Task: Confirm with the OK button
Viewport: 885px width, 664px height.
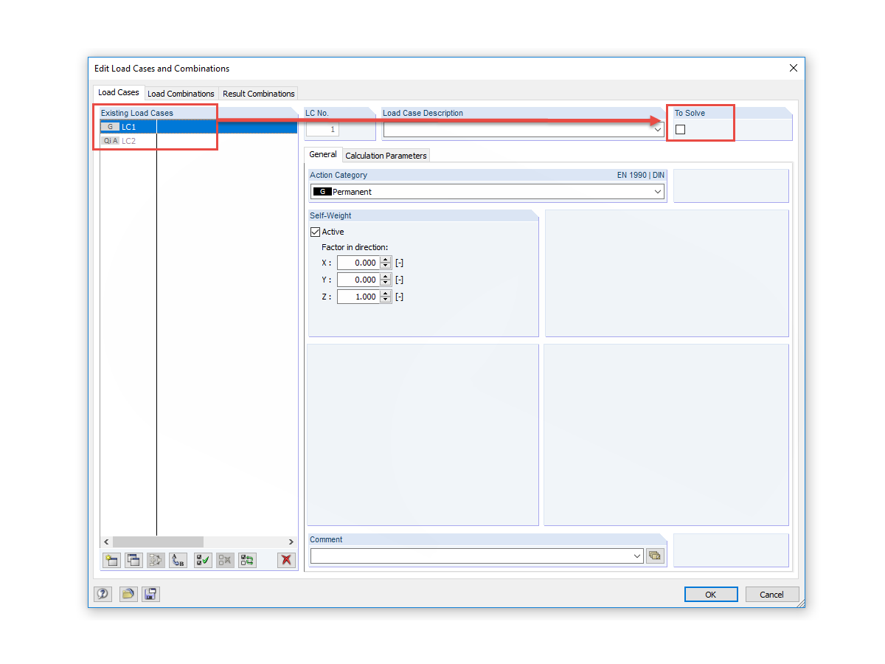Action: coord(710,595)
